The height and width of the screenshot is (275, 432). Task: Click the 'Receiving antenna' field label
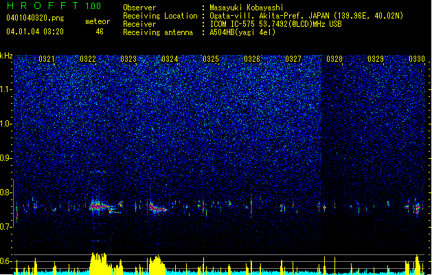coord(158,32)
